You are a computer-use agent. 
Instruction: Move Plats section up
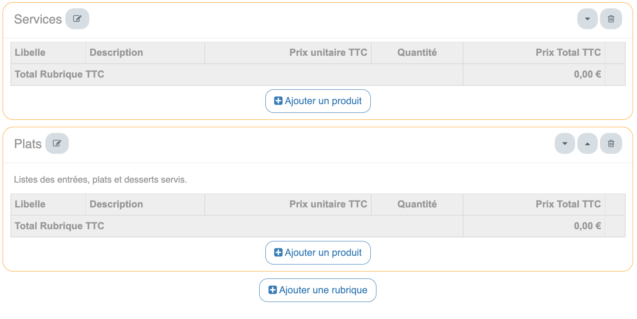(587, 143)
